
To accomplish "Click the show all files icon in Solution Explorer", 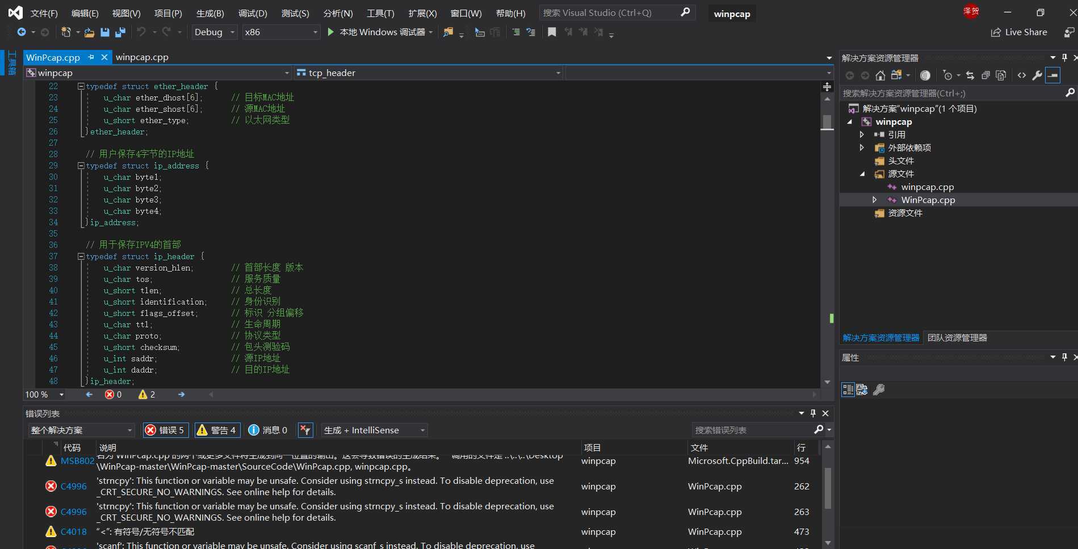I will 1001,75.
